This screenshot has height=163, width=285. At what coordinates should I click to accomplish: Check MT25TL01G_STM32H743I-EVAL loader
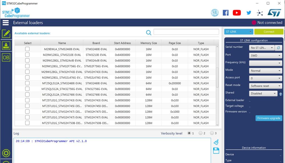(x=27, y=100)
